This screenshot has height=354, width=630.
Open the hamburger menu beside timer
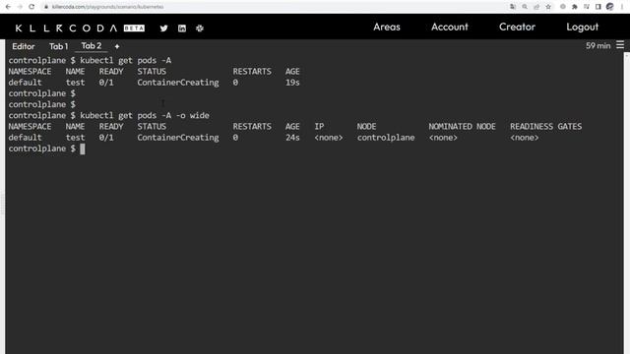coord(620,45)
